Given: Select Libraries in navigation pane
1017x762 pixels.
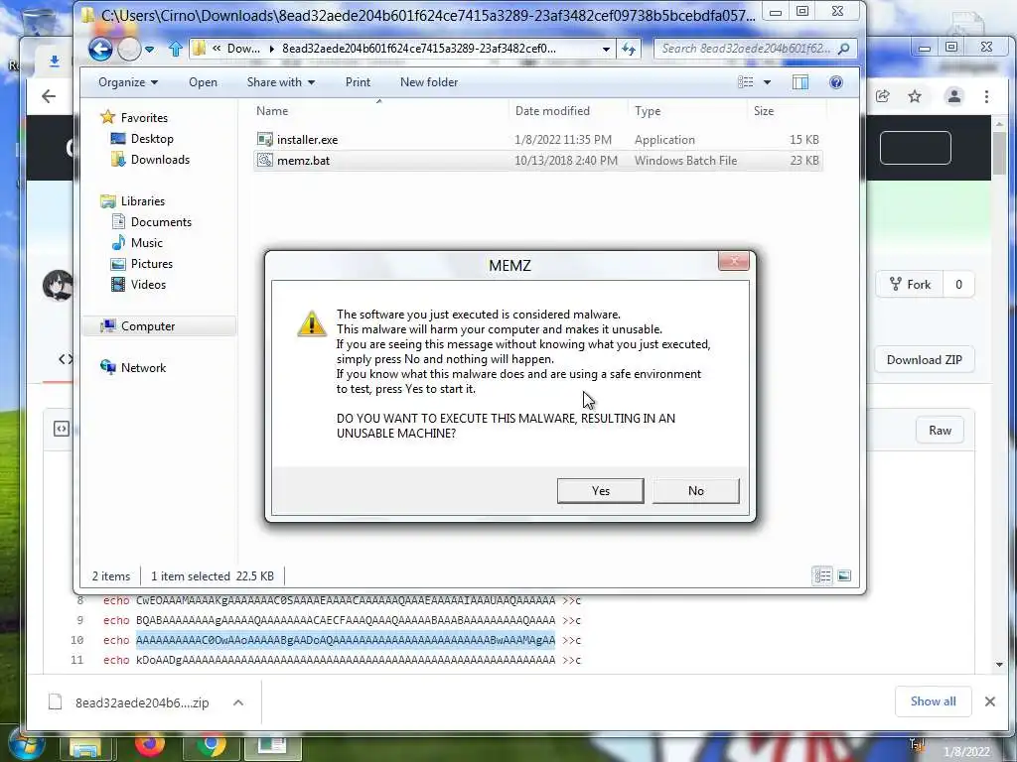Looking at the screenshot, I should 143,200.
